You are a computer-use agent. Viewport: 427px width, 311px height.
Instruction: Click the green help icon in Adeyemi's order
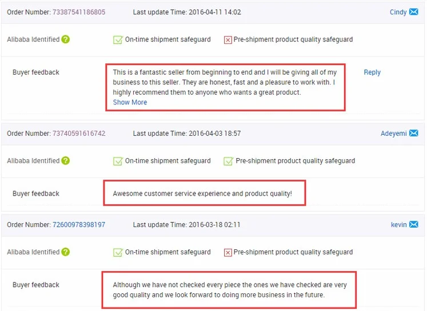(65, 160)
